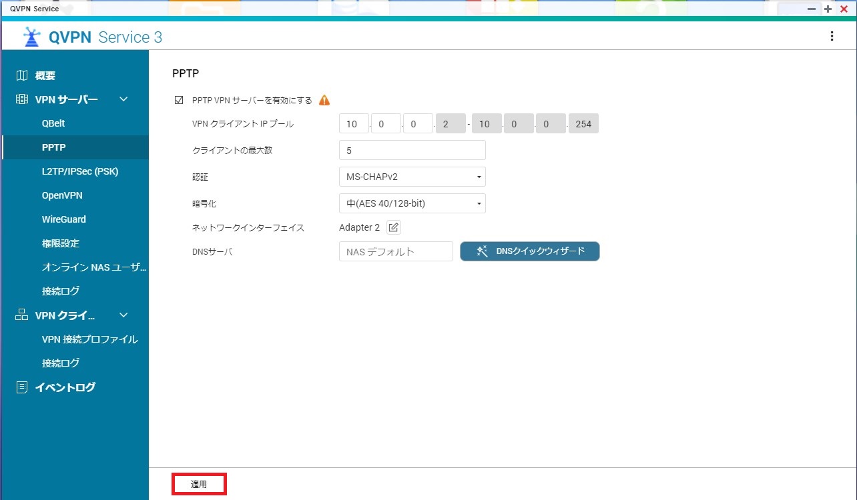The image size is (857, 500).
Task: Click the 概要 book icon
Action: 22,75
